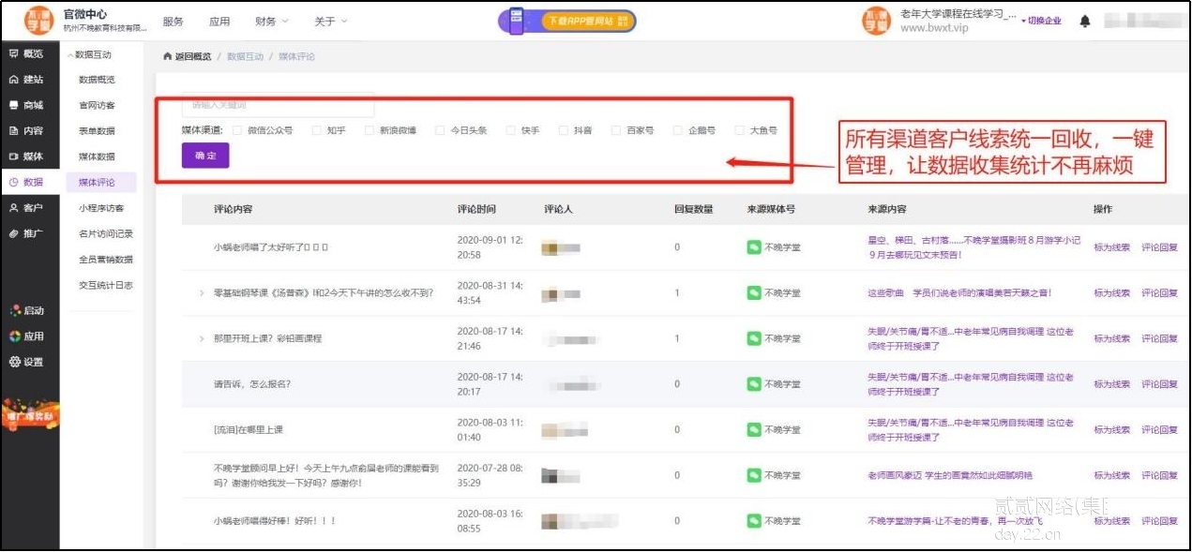This screenshot has width=1192, height=552.
Task: Focus the keyword search input field
Action: pyautogui.click(x=278, y=105)
